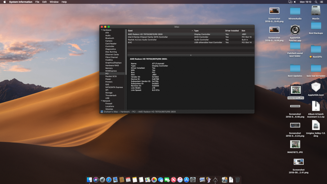The height and width of the screenshot is (184, 327).
Task: Select SATA/SATA Express in sidebar
Action: (x=114, y=87)
